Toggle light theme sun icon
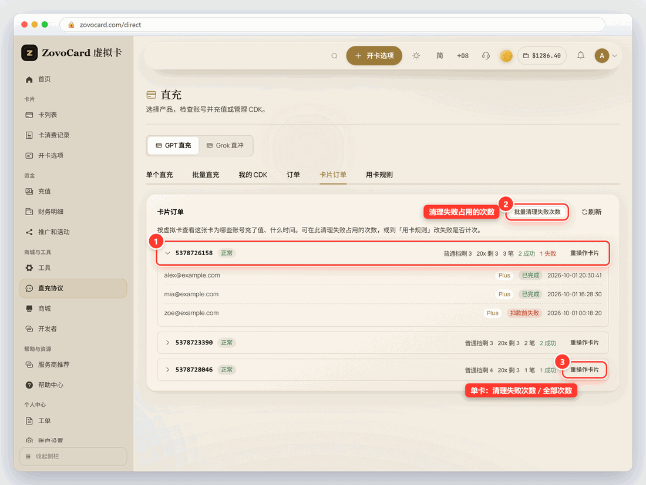The image size is (646, 485). tap(416, 56)
